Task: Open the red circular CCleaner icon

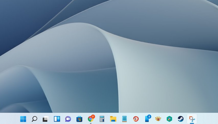Action: tap(136, 119)
